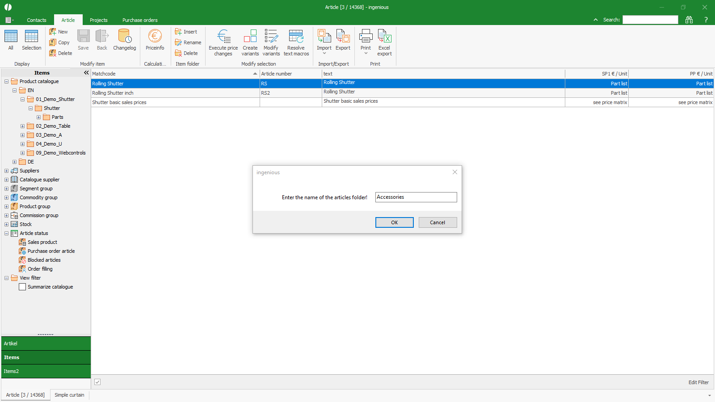Toggle the Summarize catalogue checkbox

(x=22, y=287)
